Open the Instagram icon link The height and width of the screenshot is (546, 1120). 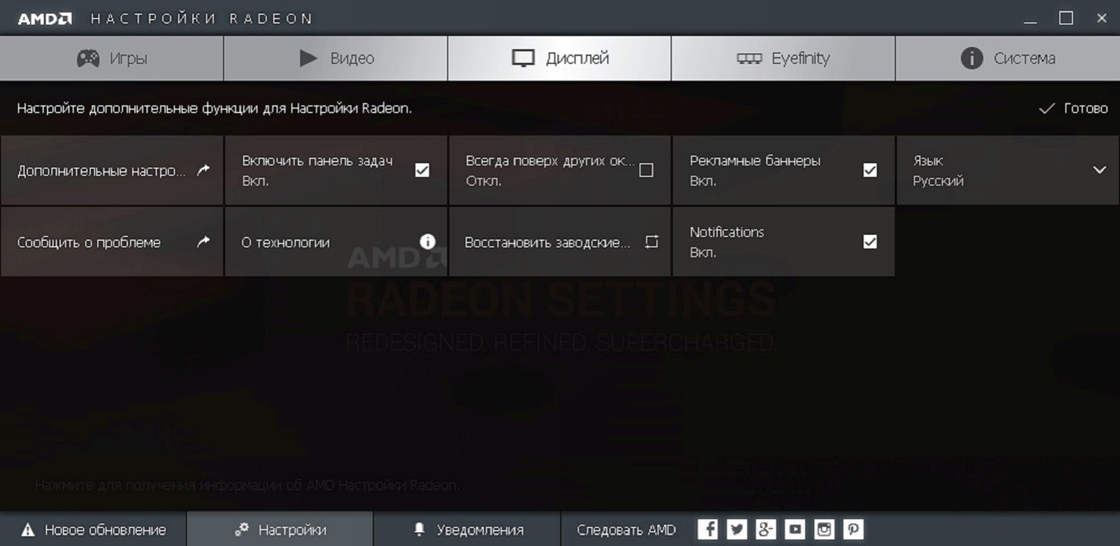click(824, 529)
